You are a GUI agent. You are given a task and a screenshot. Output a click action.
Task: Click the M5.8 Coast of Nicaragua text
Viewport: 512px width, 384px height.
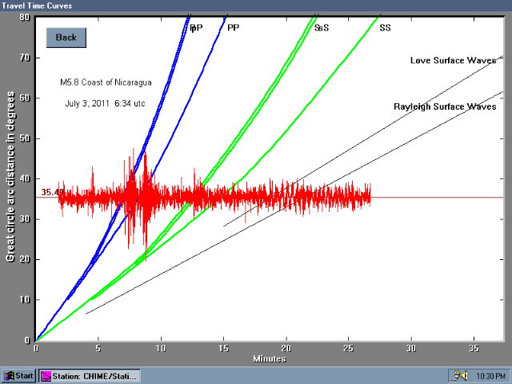(x=106, y=82)
